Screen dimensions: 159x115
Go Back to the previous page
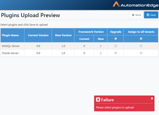pos(136,15)
